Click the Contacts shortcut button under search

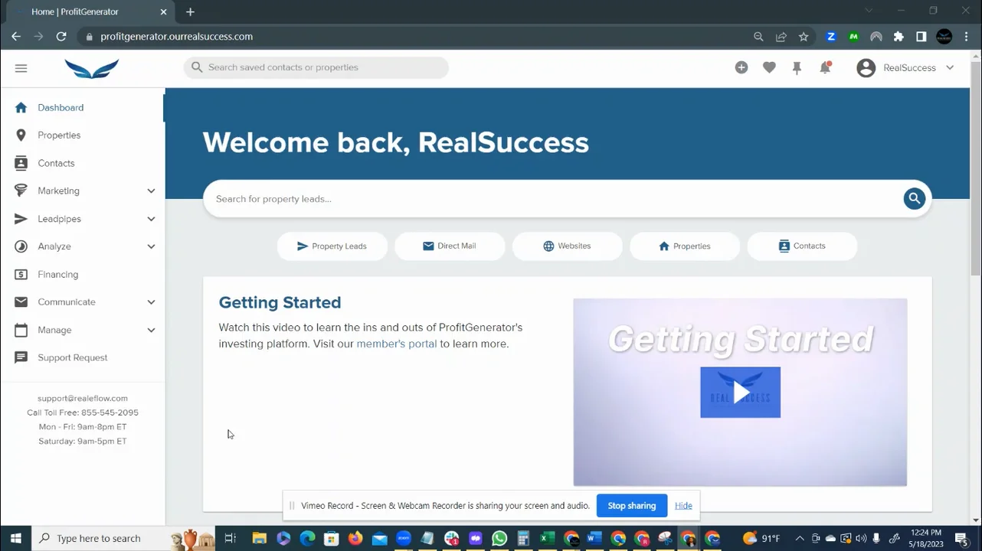point(802,246)
